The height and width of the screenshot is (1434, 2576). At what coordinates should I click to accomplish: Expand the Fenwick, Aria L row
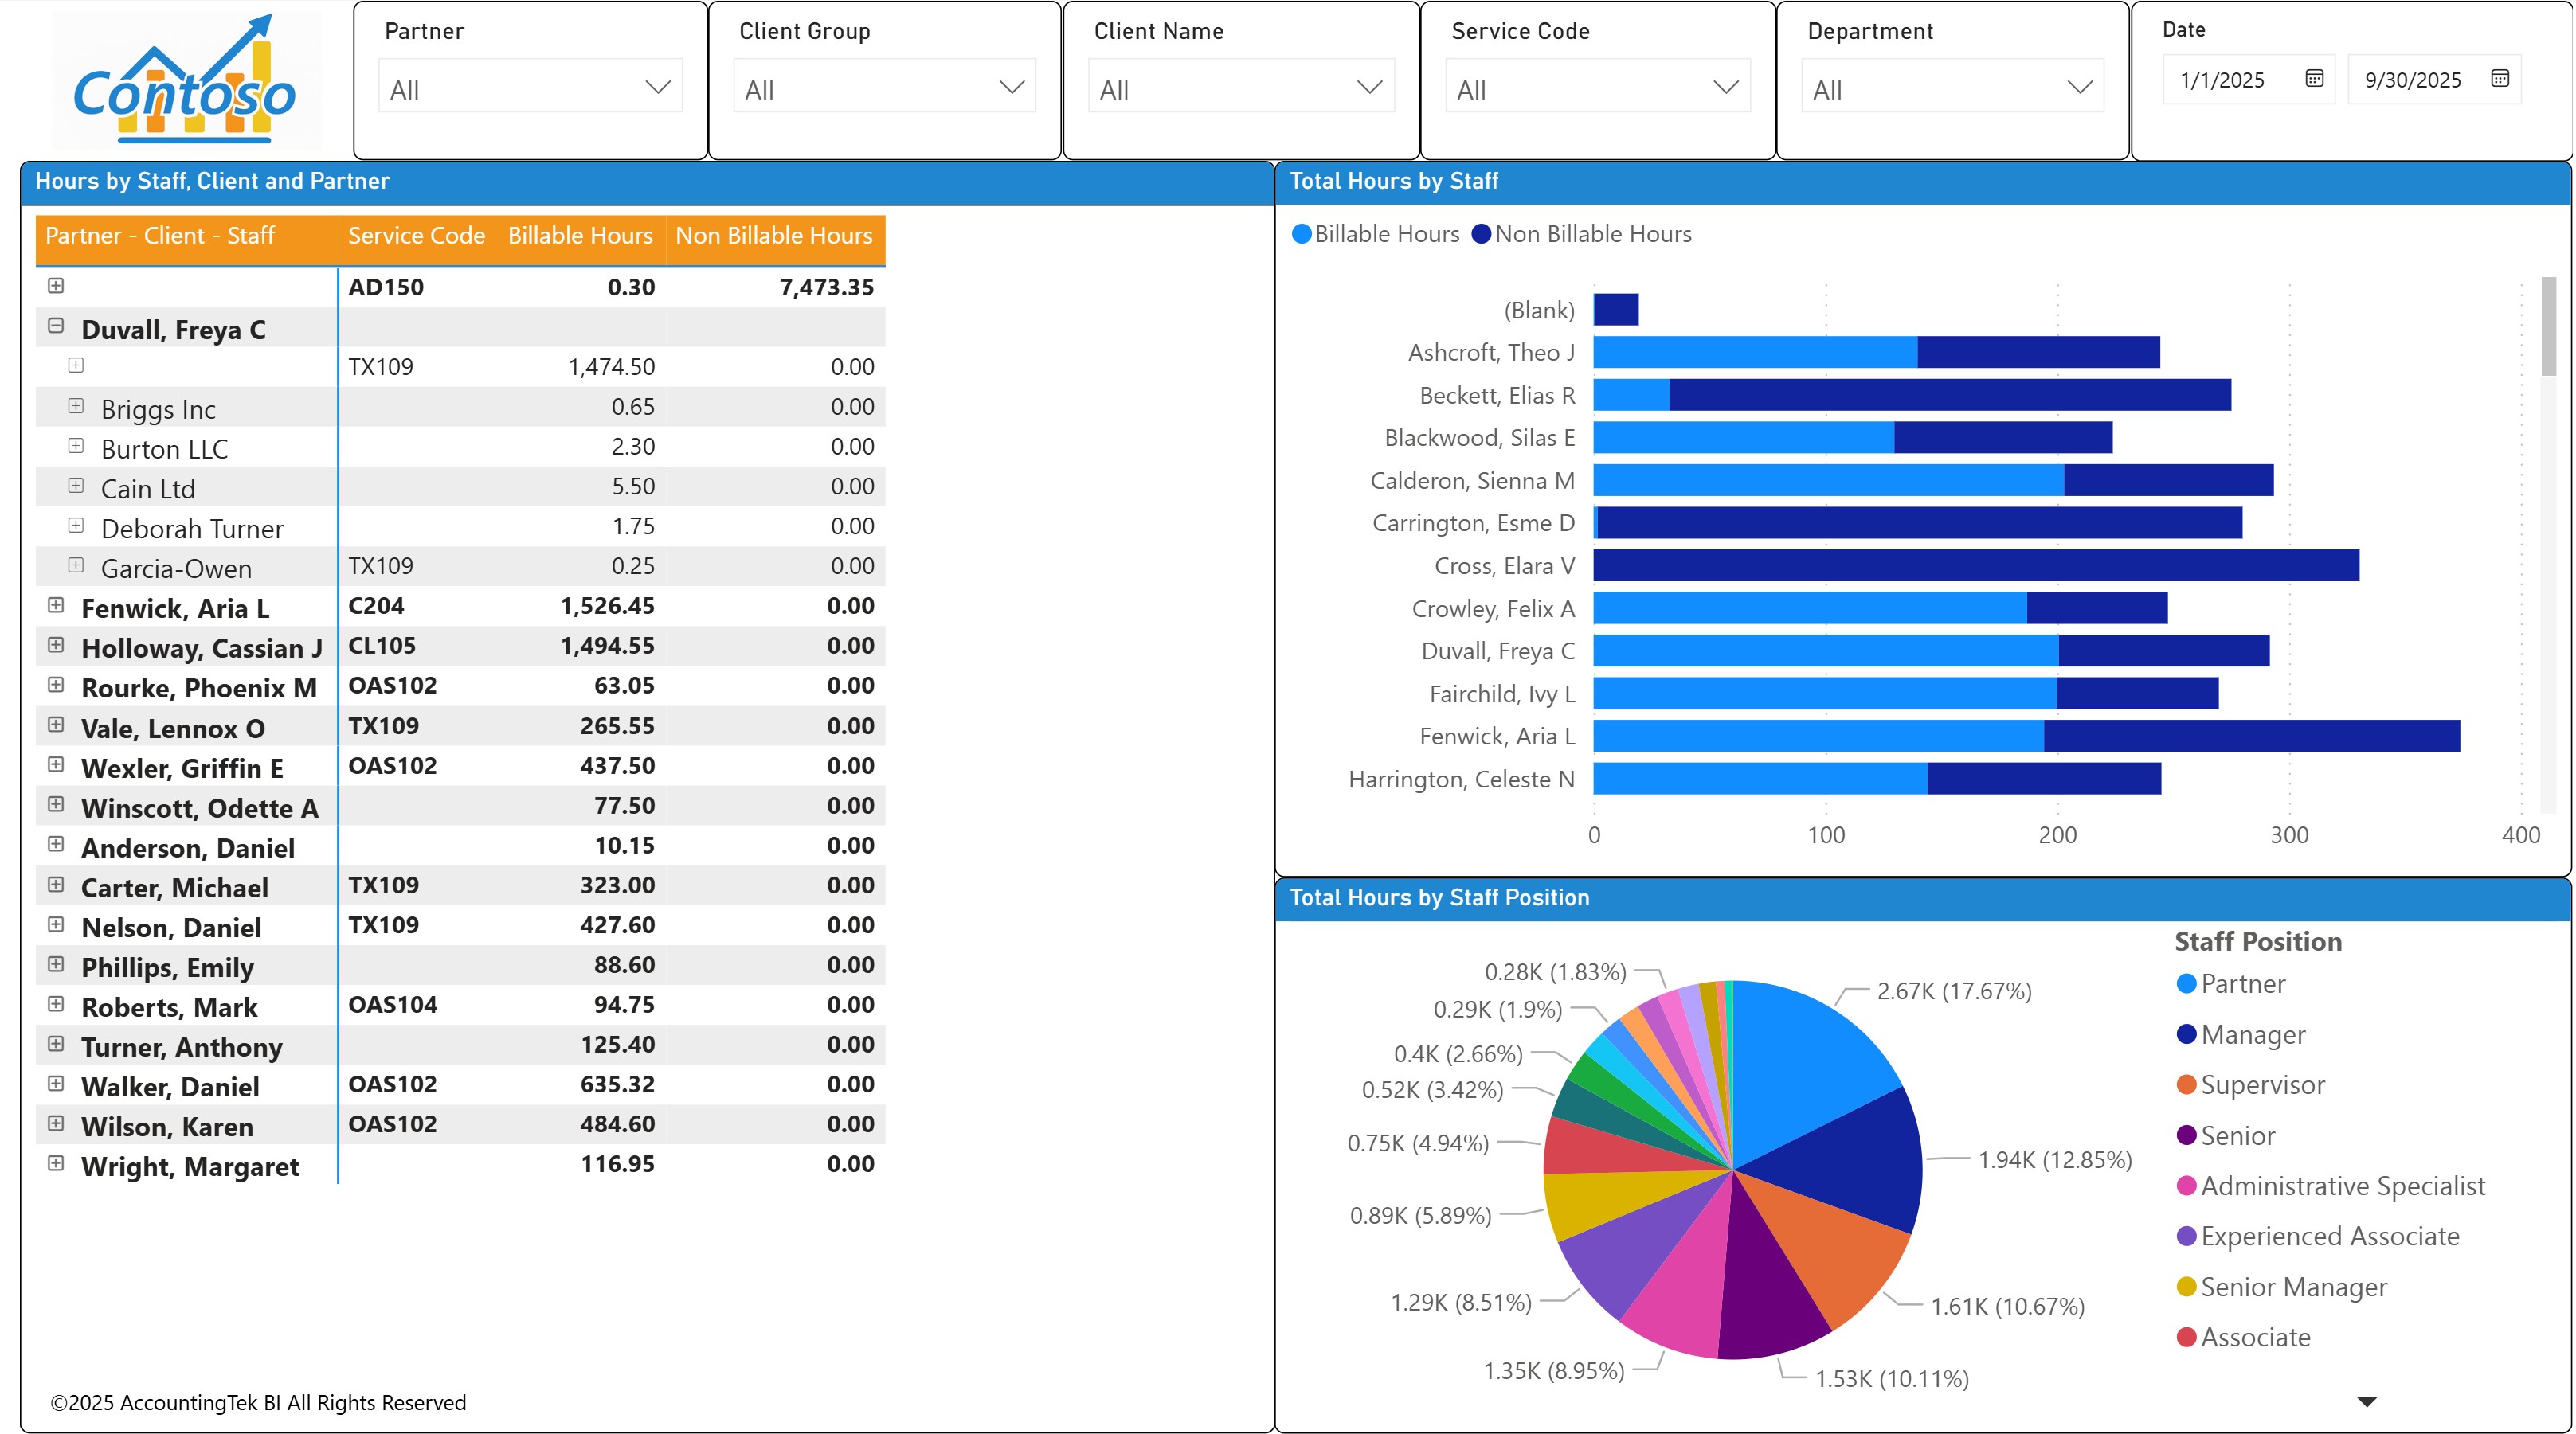click(55, 606)
